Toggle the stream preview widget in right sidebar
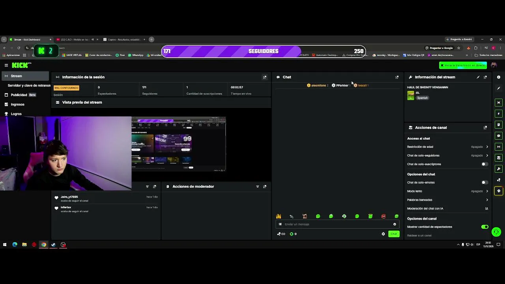 click(499, 103)
